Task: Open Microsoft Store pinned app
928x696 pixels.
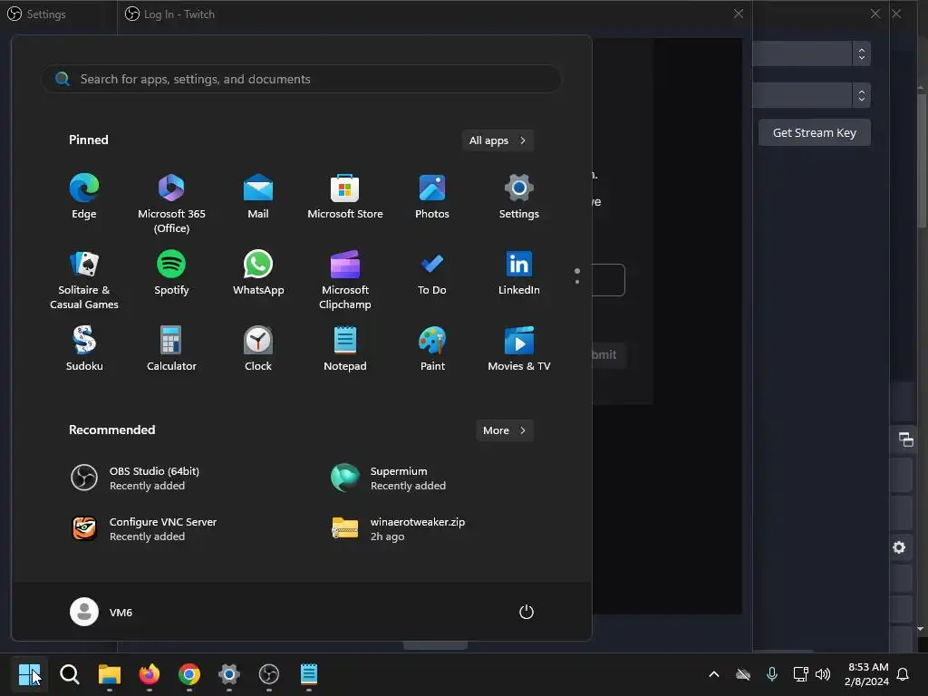Action: [x=345, y=197]
